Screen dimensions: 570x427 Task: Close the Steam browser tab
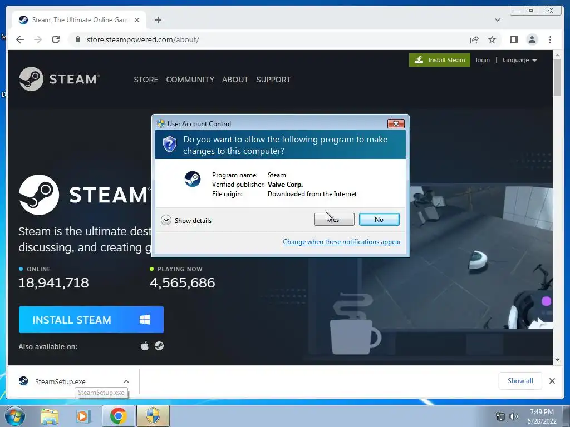pyautogui.click(x=137, y=20)
